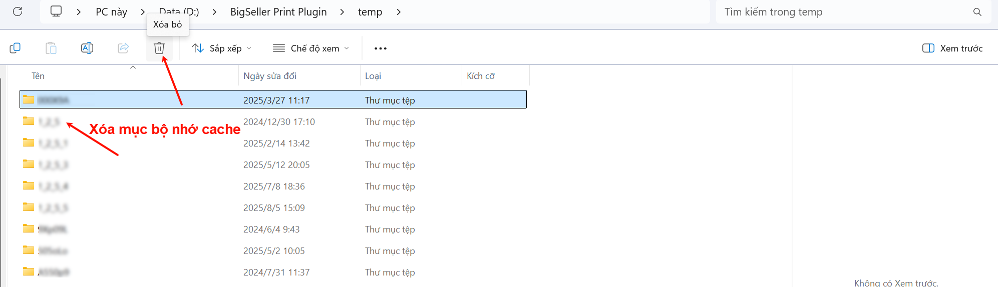The height and width of the screenshot is (287, 998).
Task: Click the search magnifier icon
Action: [x=977, y=12]
